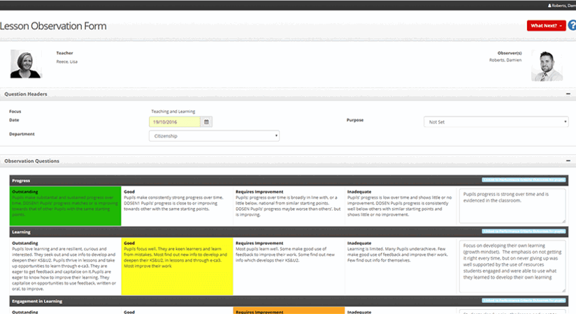Choose Good rating in Progress row

pos(177,206)
